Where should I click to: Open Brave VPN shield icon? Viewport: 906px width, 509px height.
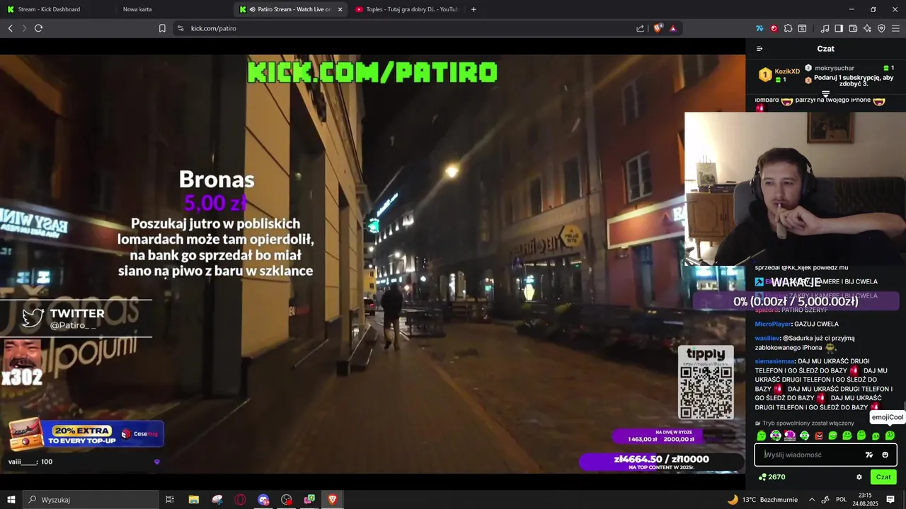[881, 28]
